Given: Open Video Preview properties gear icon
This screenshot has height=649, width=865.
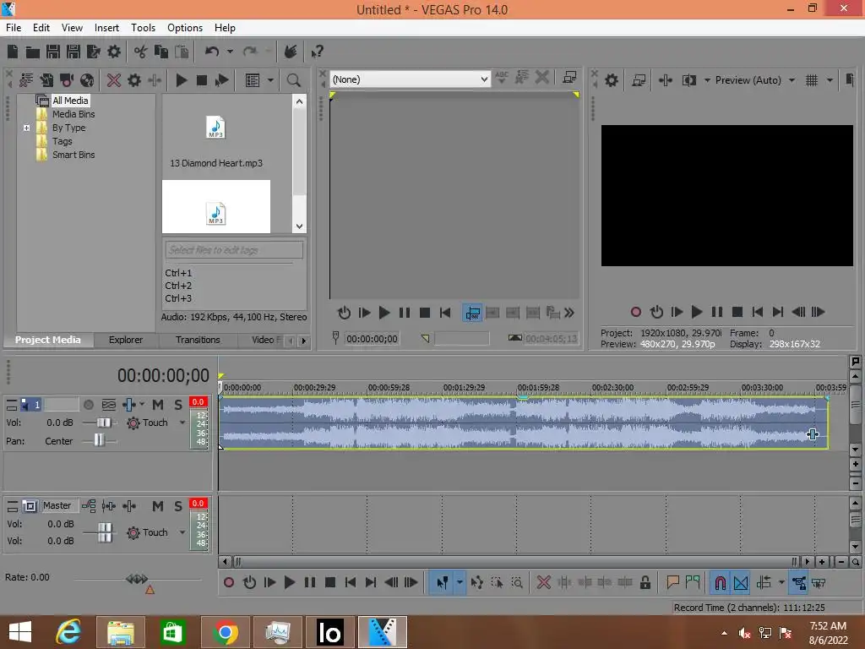Looking at the screenshot, I should point(612,80).
